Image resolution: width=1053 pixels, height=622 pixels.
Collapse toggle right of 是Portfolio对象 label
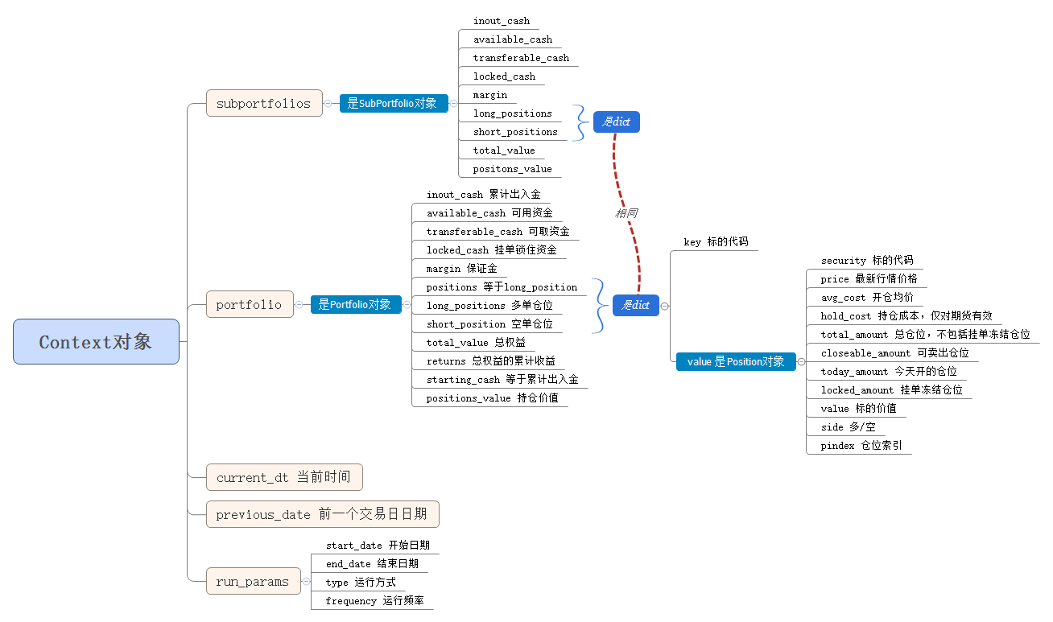(x=407, y=304)
